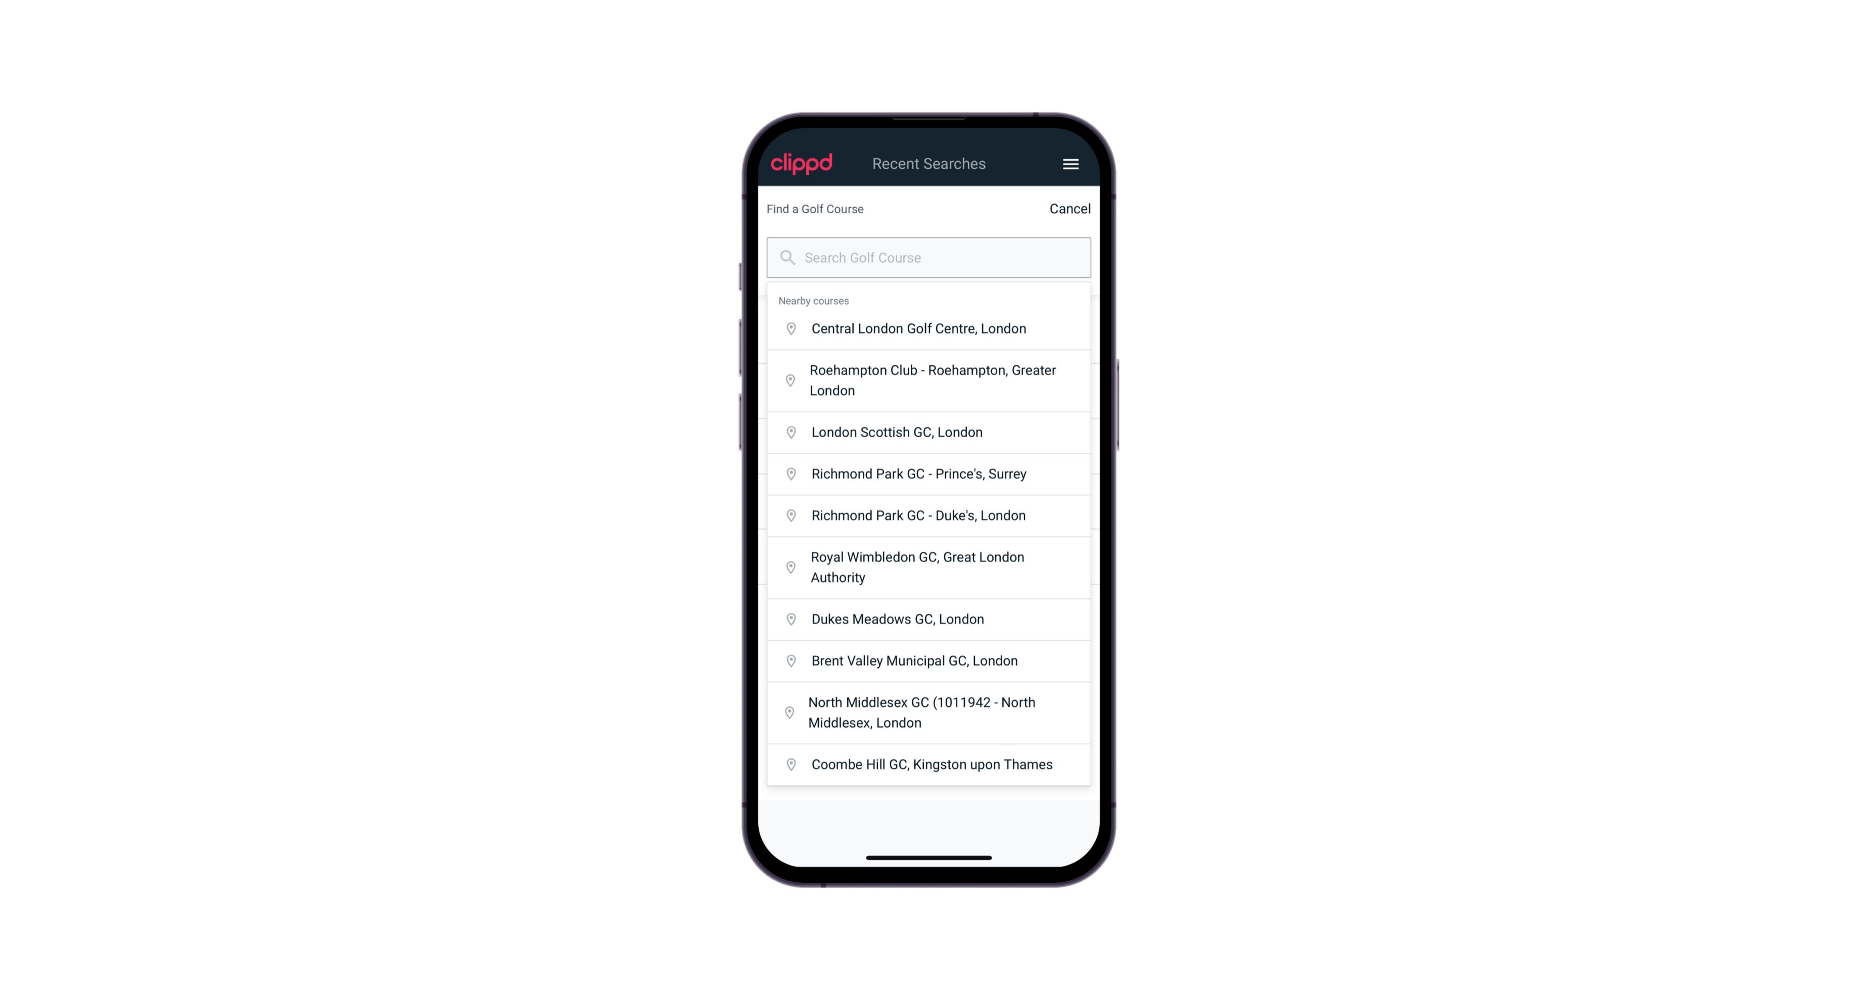Click the Clippd logo icon
The image size is (1859, 1000).
click(802, 163)
